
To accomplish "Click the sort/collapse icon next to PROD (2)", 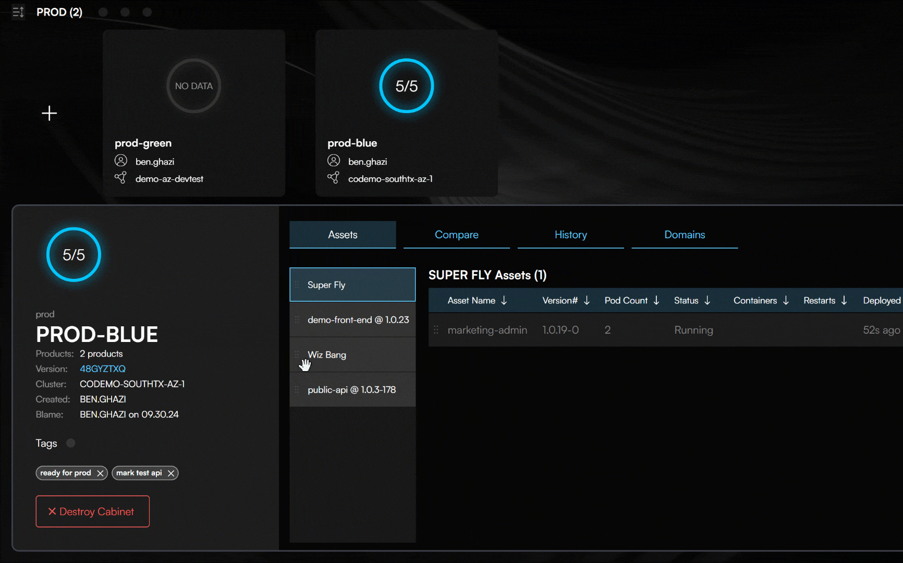I will (x=18, y=12).
